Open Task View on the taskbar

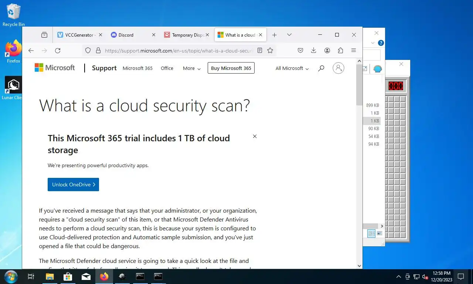pyautogui.click(x=31, y=277)
